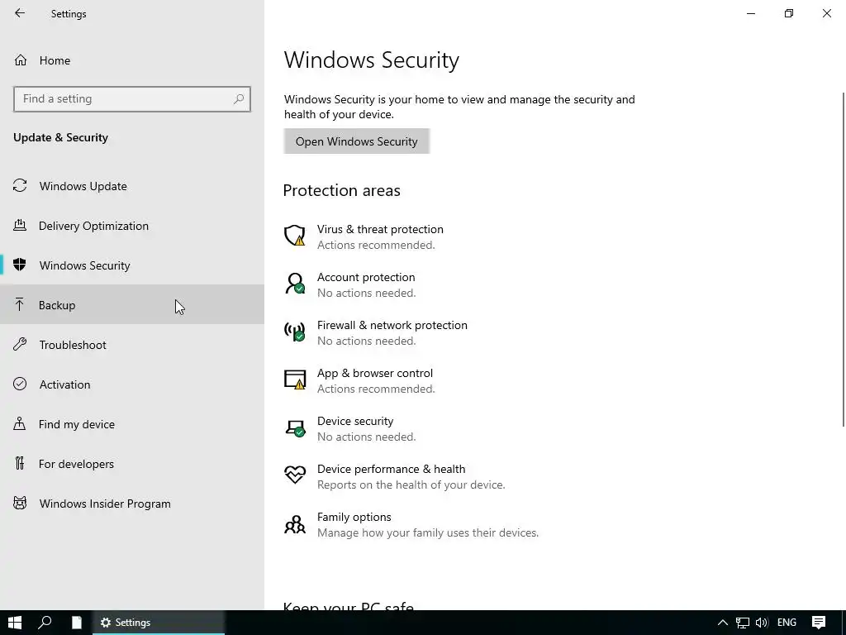Screen dimensions: 846x635
Task: Select Troubleshoot in the sidebar
Action: (132, 345)
